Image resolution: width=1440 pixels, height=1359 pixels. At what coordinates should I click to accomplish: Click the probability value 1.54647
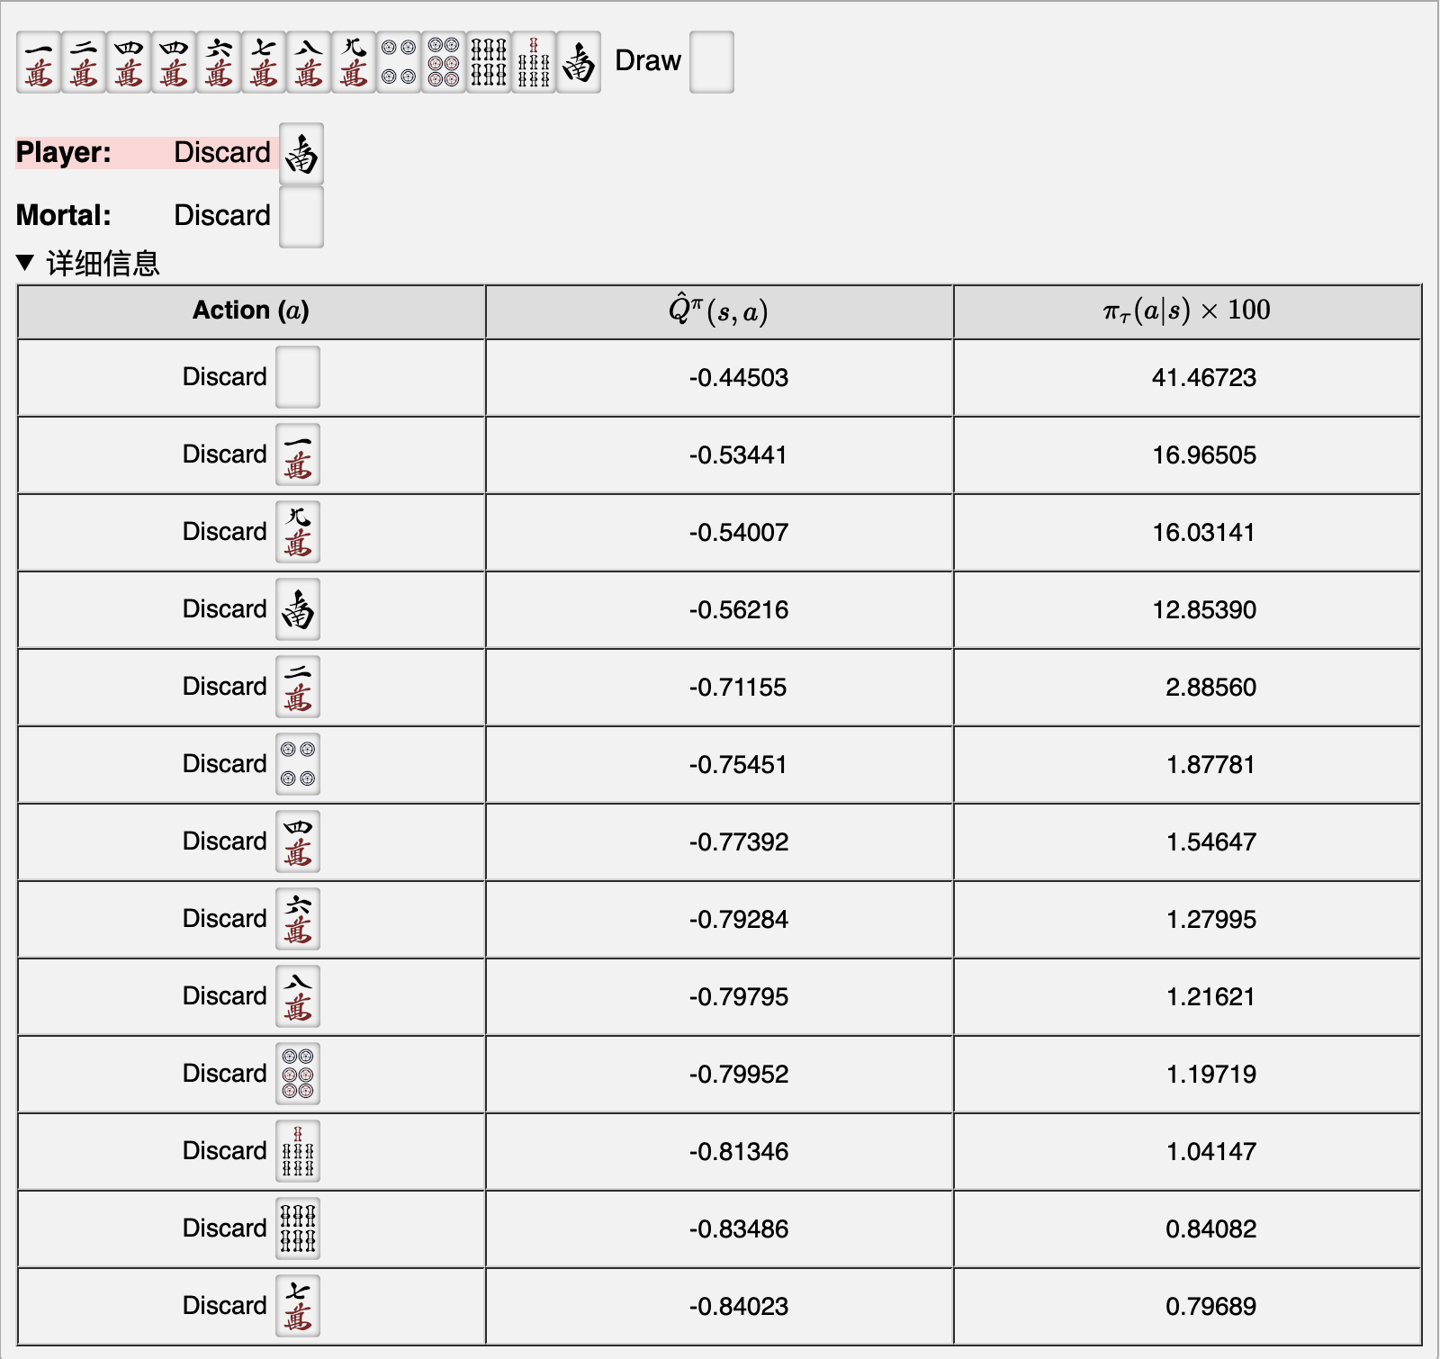point(1210,841)
